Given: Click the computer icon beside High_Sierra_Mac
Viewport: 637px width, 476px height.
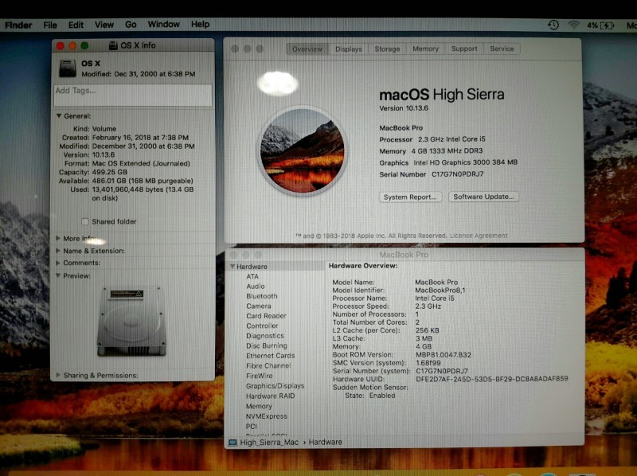Looking at the screenshot, I should click(233, 443).
